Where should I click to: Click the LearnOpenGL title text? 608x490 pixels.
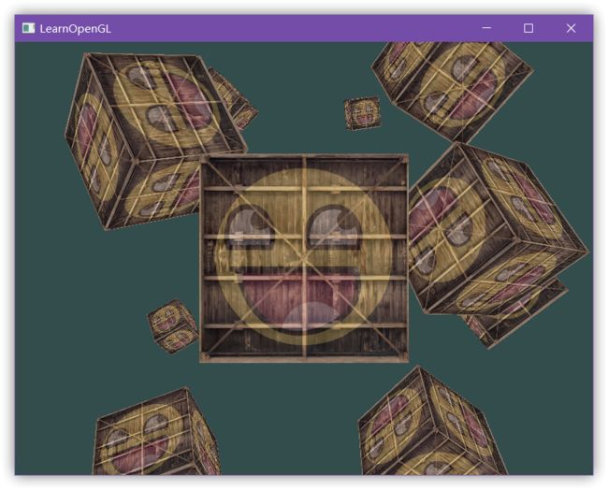point(75,29)
